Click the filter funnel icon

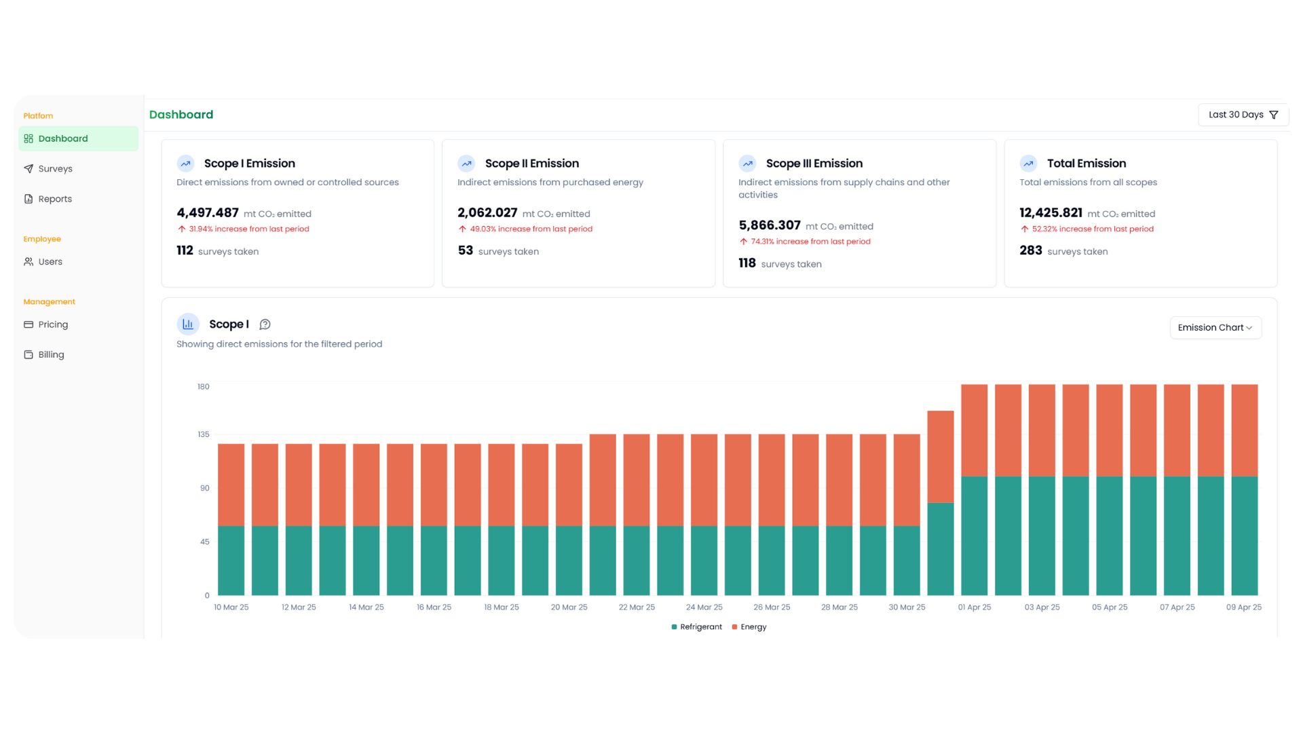coord(1274,115)
